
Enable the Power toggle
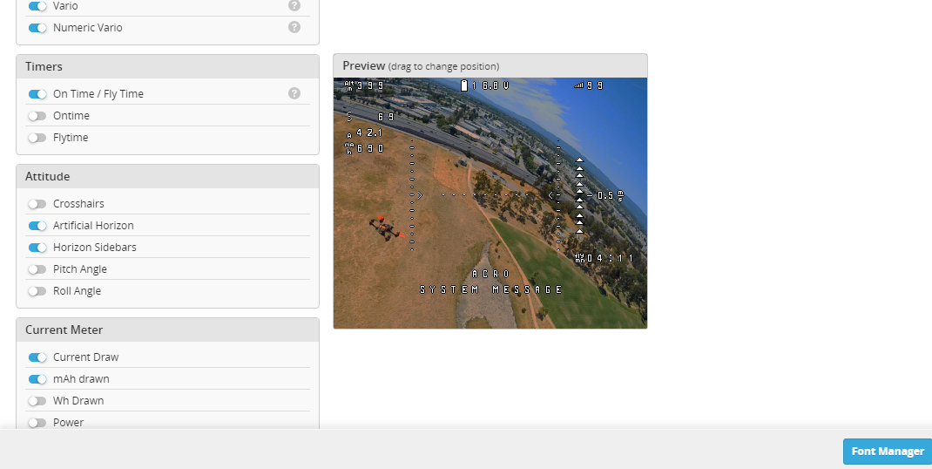[x=37, y=423]
